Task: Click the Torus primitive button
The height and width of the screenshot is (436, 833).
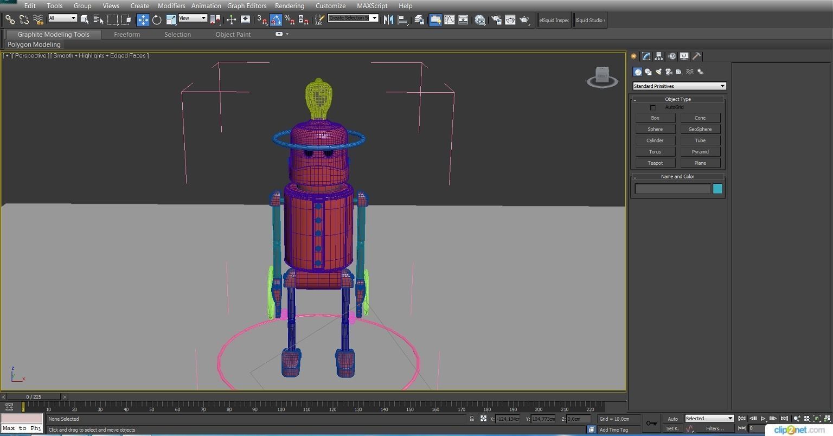Action: (655, 152)
